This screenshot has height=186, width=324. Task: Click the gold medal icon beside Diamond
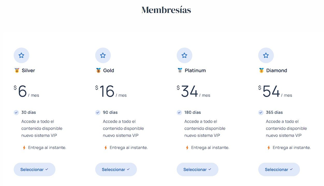261,70
